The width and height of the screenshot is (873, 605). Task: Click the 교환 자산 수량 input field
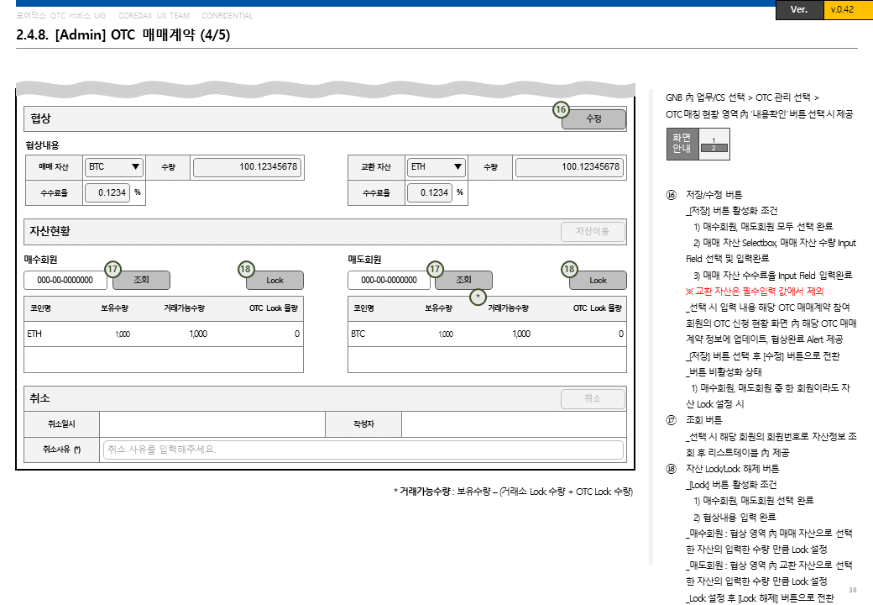coord(569,167)
